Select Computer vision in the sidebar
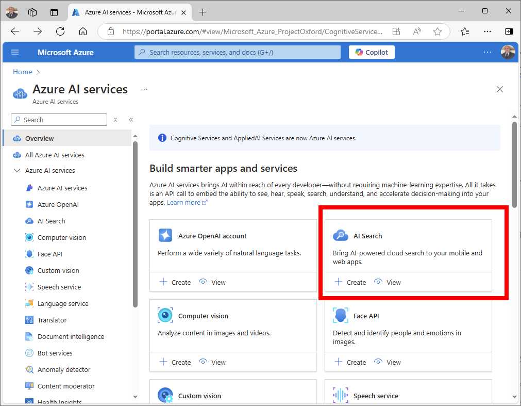Image resolution: width=521 pixels, height=406 pixels. pos(62,237)
